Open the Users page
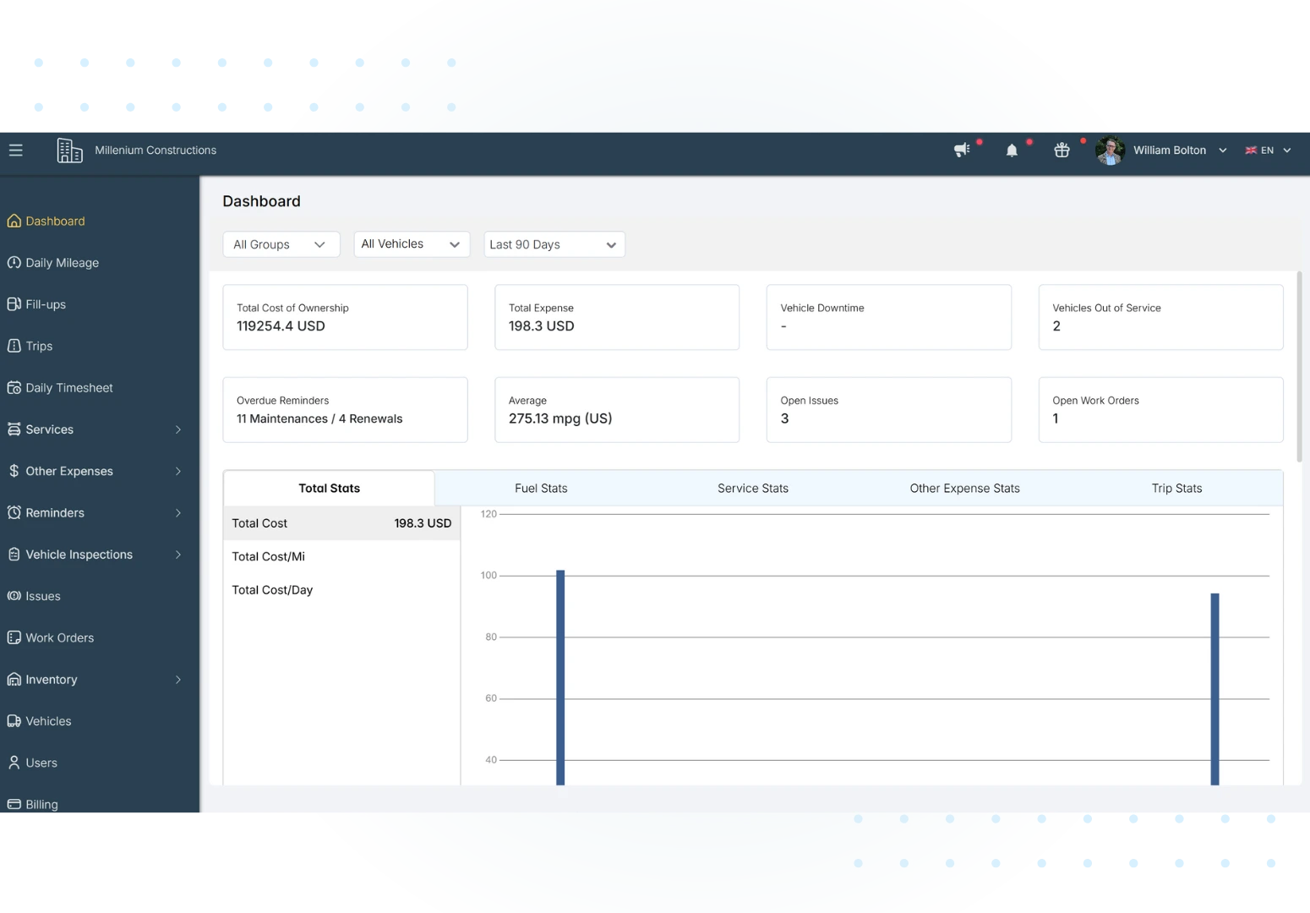Viewport: 1310px width, 913px height. click(x=41, y=763)
